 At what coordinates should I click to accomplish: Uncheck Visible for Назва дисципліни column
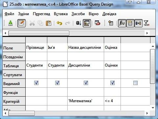(86, 83)
